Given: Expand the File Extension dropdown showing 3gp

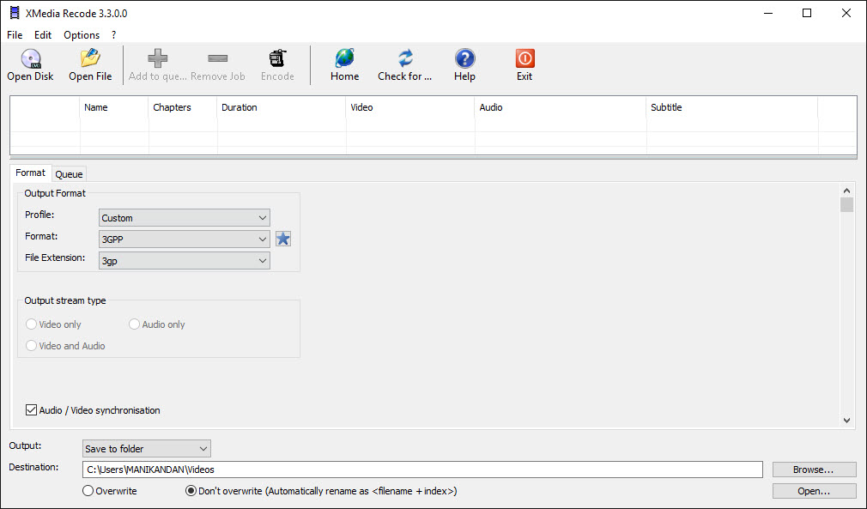Looking at the screenshot, I should pos(184,261).
